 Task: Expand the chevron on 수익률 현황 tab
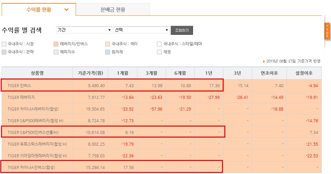(x=66, y=10)
